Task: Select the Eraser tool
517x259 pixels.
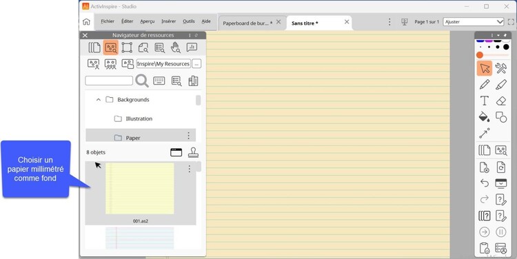Action: [501, 101]
